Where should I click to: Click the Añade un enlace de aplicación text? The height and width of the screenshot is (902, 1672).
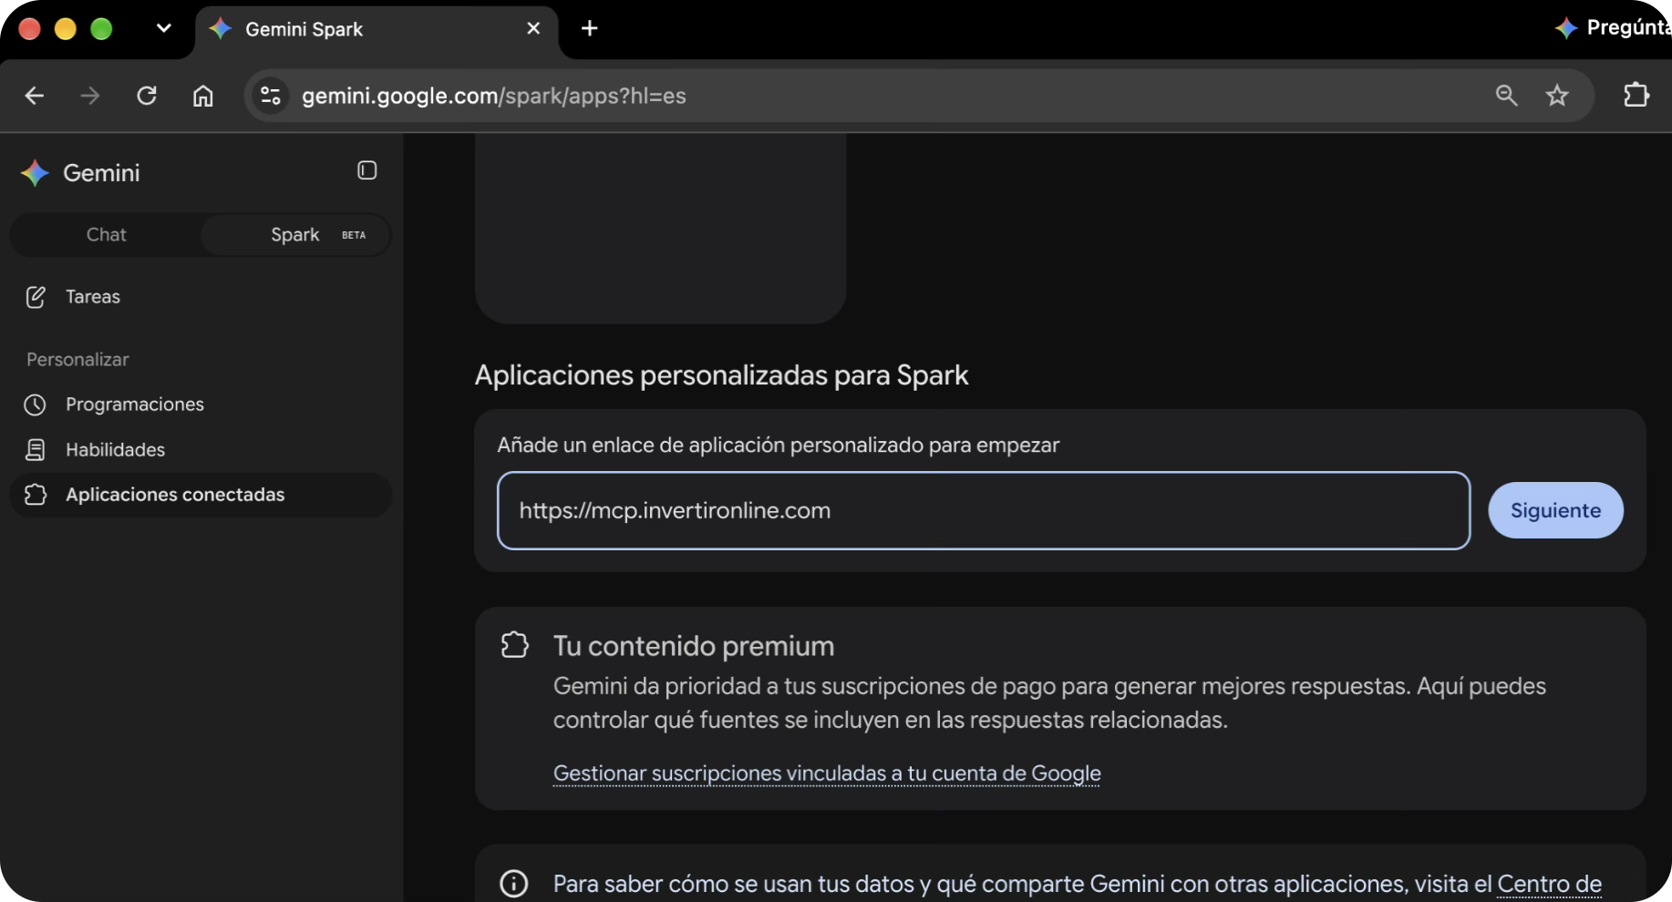(x=779, y=446)
